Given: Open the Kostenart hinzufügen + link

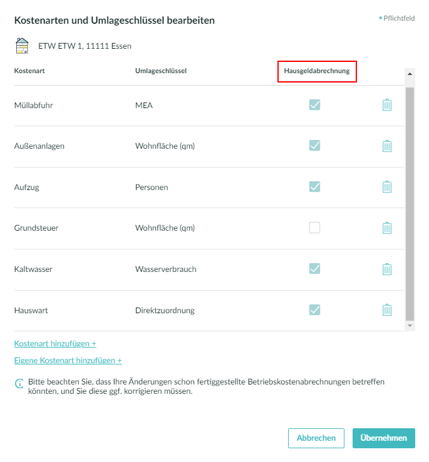Looking at the screenshot, I should click(x=55, y=344).
